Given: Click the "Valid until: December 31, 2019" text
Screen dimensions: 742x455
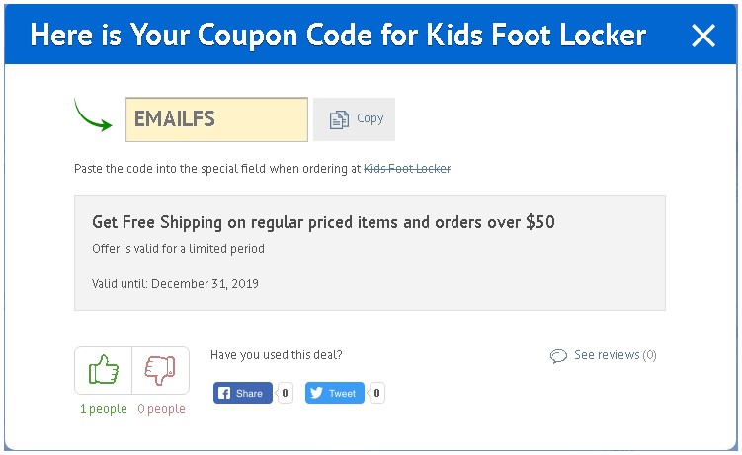Looking at the screenshot, I should tap(175, 283).
